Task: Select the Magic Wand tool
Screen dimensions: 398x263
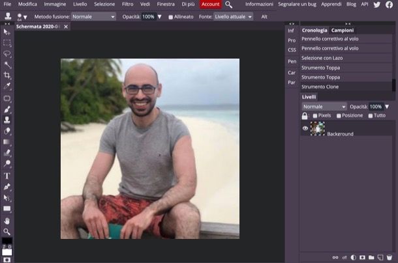Action: pyautogui.click(x=7, y=65)
